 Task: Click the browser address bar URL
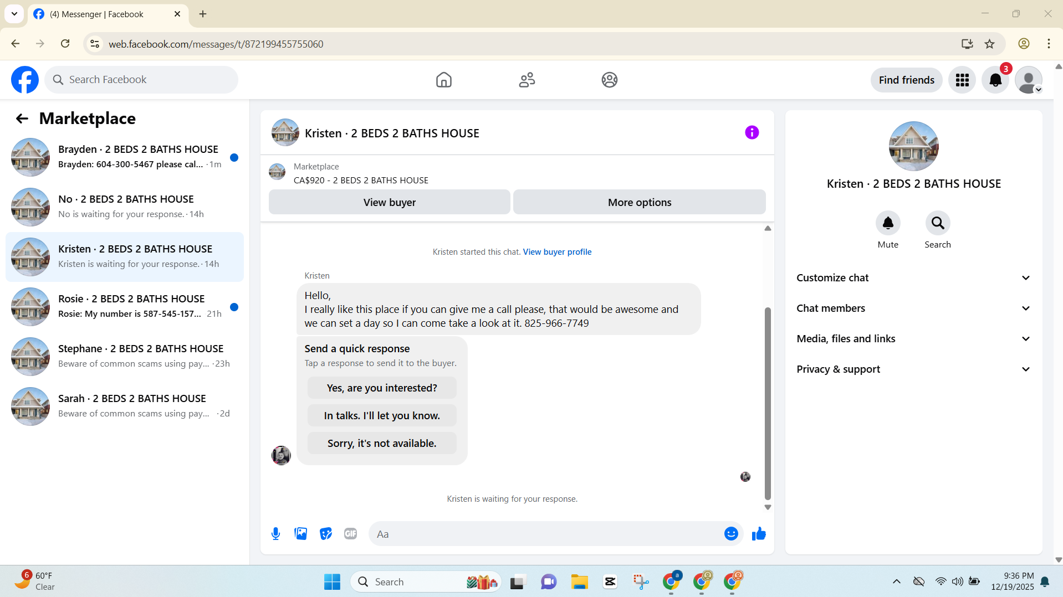coord(216,44)
